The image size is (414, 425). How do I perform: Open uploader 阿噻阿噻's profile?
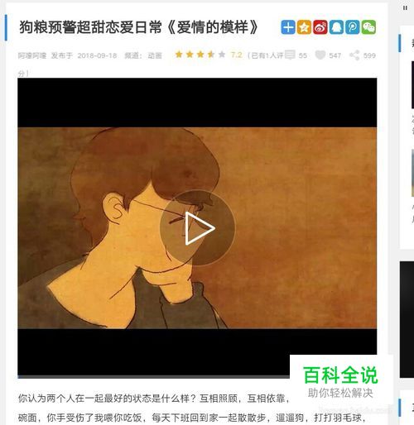[x=32, y=55]
